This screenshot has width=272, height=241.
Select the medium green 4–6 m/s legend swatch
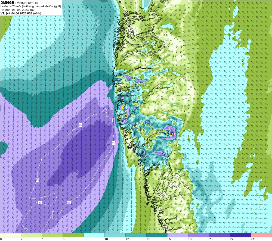[x=52, y=235]
